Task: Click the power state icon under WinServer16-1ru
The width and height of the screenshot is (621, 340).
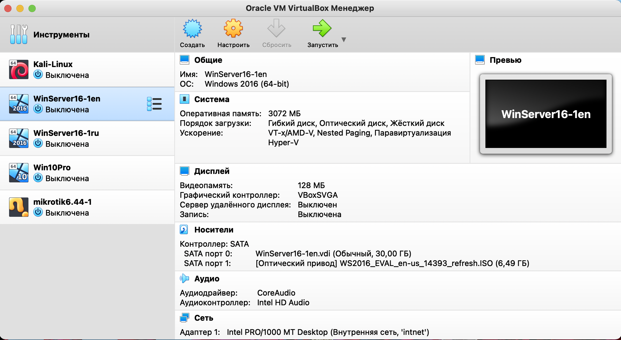Action: (x=38, y=143)
